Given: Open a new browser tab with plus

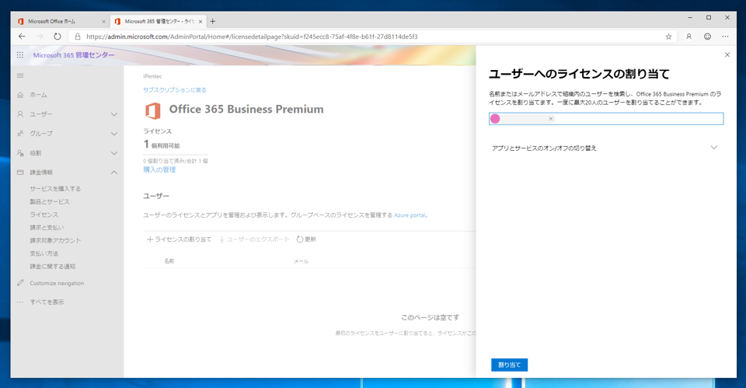Looking at the screenshot, I should [x=213, y=22].
